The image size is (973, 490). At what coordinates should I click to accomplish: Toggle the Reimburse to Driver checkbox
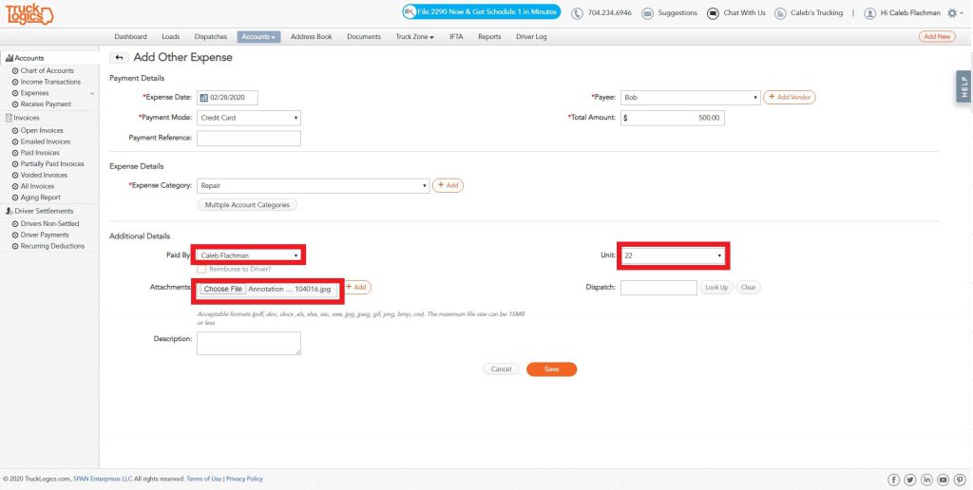click(x=201, y=269)
